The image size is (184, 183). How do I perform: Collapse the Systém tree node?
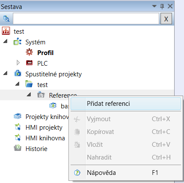click(5, 41)
